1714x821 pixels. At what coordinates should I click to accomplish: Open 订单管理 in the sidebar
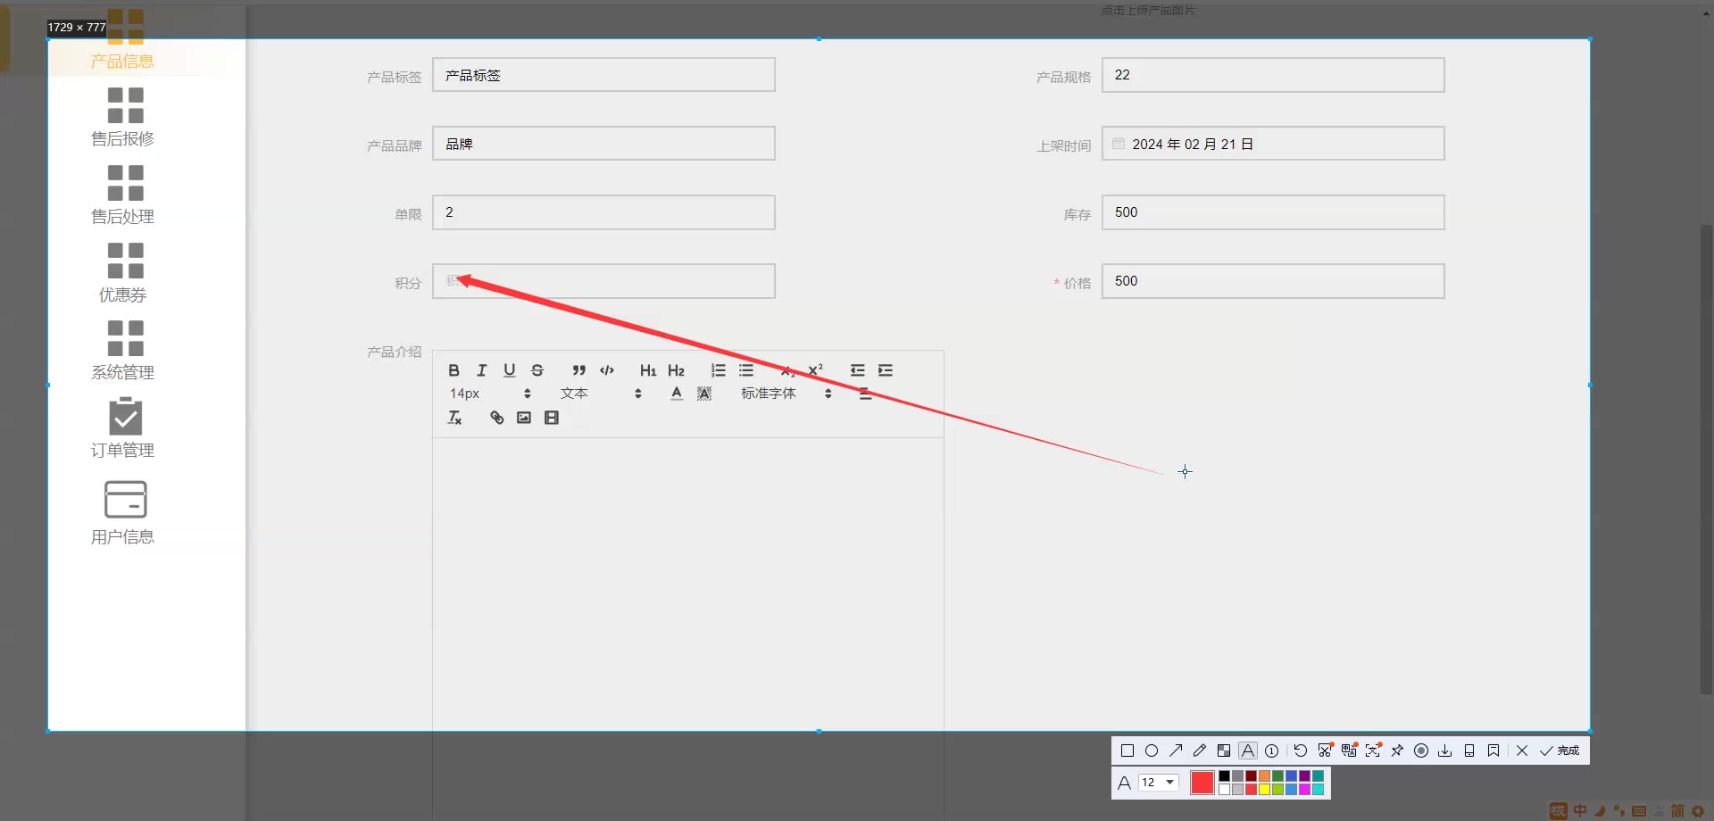124,428
